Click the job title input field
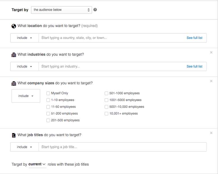The image size is (218, 174). click(122, 147)
